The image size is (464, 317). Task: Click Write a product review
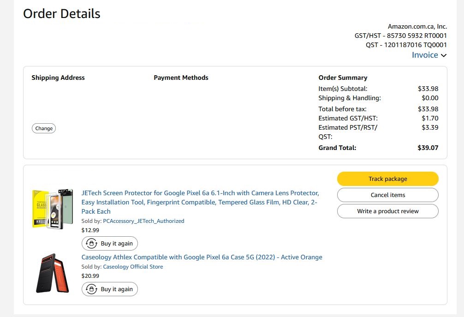(x=387, y=211)
